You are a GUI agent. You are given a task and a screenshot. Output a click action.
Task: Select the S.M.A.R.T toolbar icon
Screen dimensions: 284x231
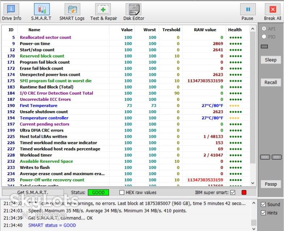(x=42, y=9)
